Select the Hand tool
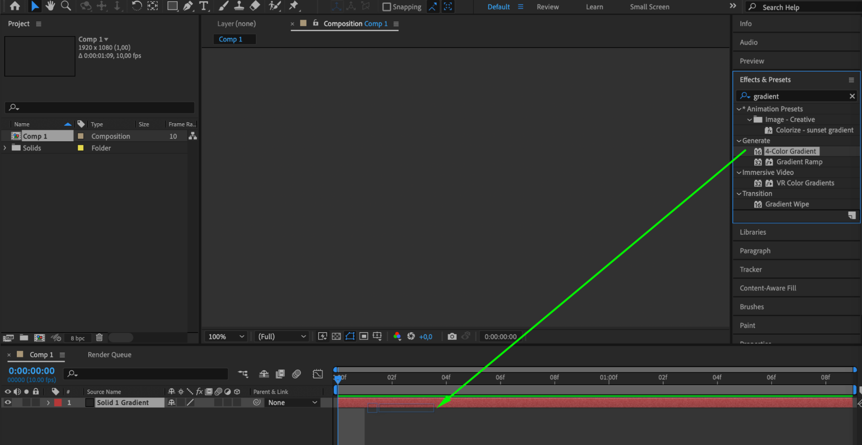This screenshot has height=445, width=862. pos(50,6)
